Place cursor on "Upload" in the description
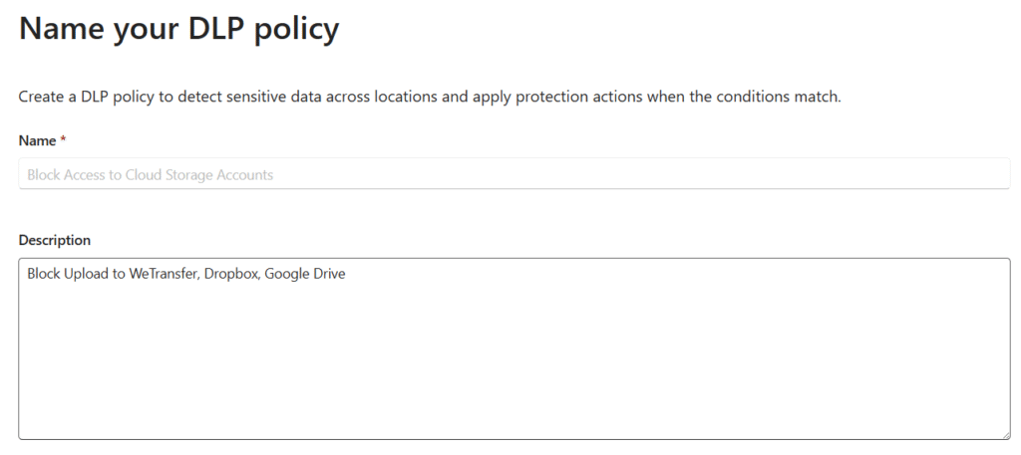1021x455 pixels. point(85,274)
